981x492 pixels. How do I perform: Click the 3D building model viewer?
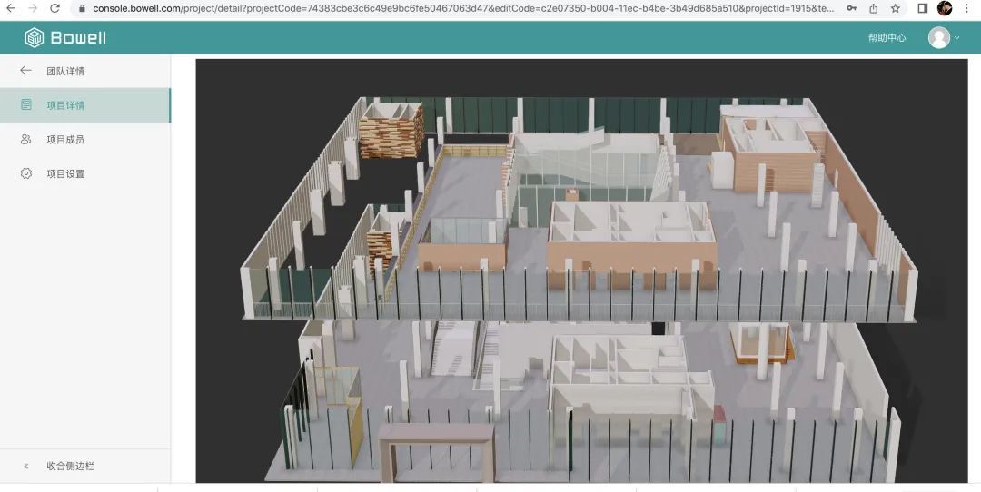(x=582, y=271)
